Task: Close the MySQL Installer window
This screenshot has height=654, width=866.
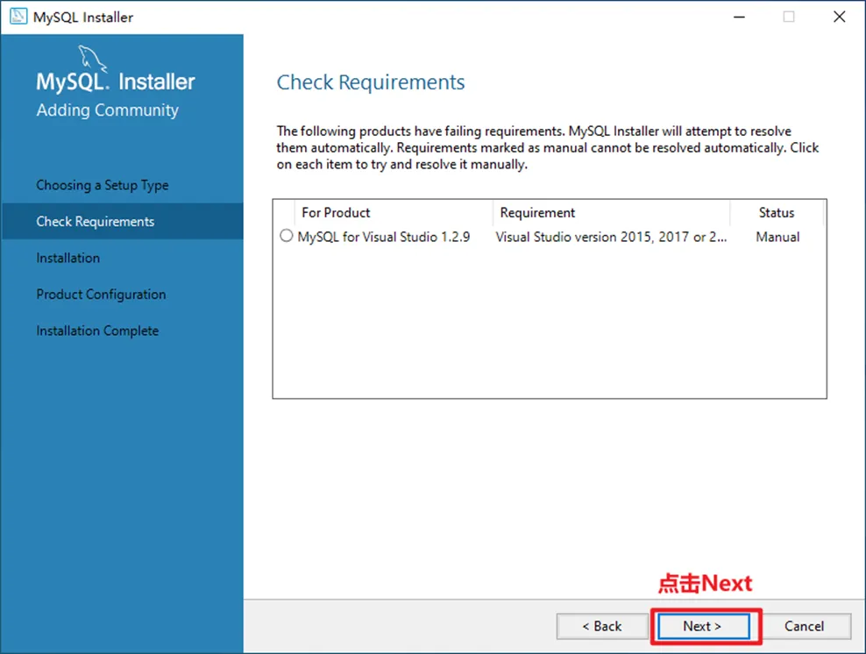Action: [x=839, y=17]
